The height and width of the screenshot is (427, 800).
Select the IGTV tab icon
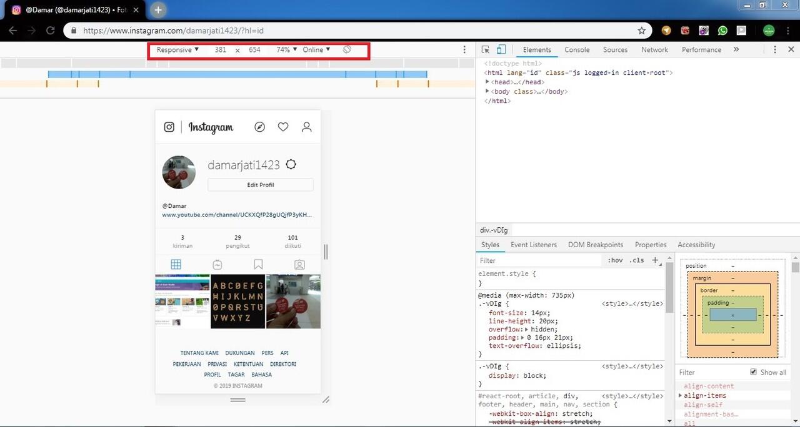click(217, 264)
